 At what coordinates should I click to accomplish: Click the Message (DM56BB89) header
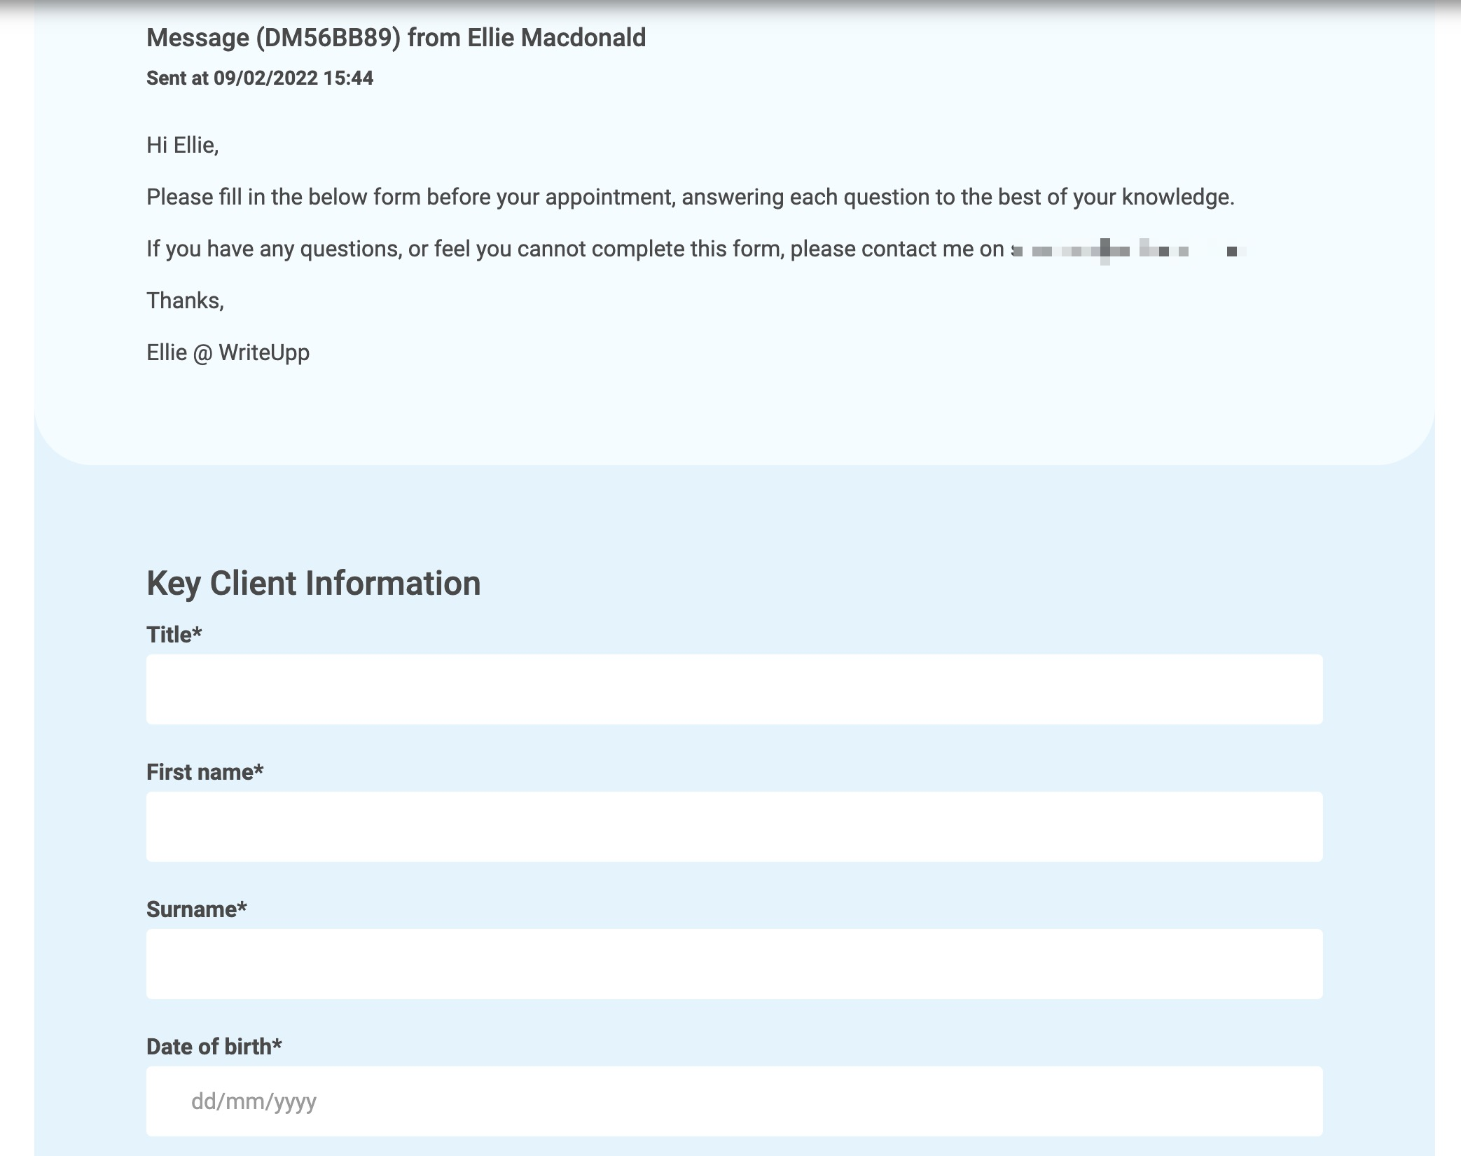pos(396,38)
